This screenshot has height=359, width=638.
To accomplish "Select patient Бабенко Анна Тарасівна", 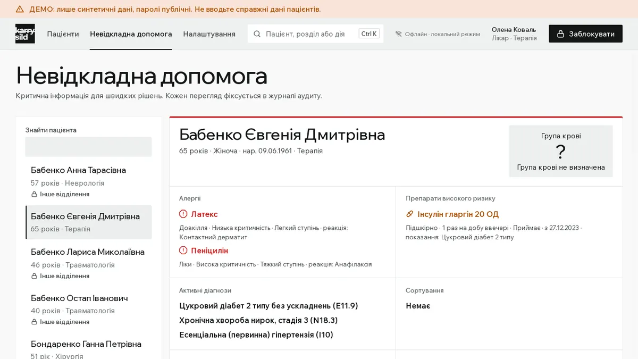I will (x=88, y=182).
